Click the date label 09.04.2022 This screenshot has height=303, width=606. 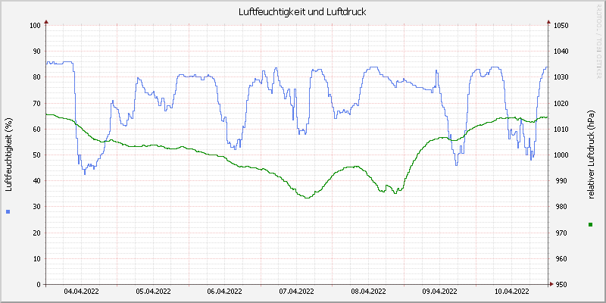(440, 292)
